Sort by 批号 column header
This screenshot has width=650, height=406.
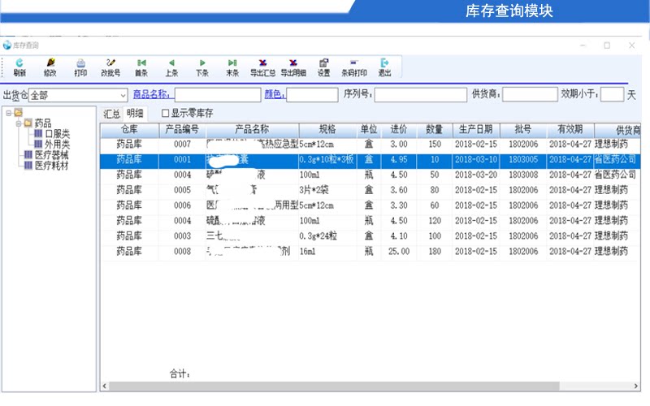coord(523,130)
